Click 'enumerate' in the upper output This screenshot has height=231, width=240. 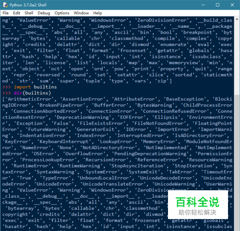click(x=173, y=45)
